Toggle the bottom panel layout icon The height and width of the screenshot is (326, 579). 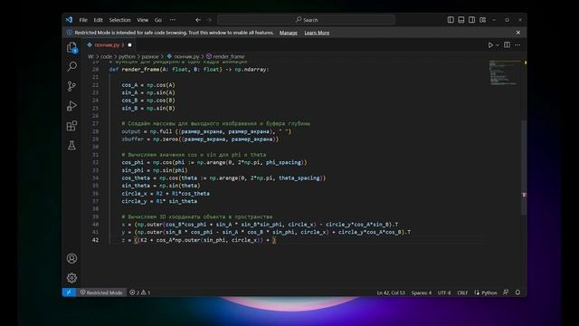[x=460, y=20]
